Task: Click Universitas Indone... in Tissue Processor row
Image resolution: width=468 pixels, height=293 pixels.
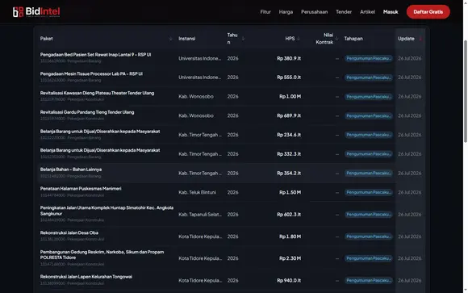Action: [x=199, y=77]
